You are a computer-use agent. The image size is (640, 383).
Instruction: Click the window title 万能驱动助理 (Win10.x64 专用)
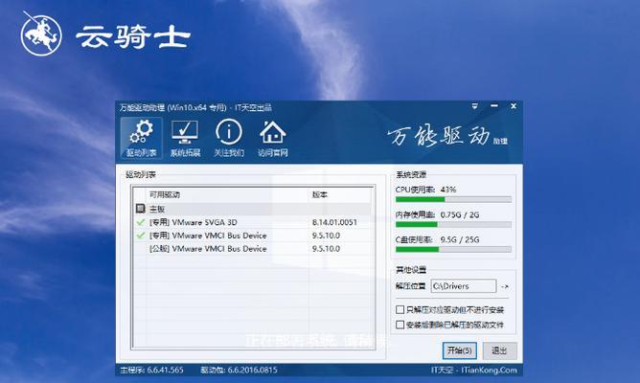click(x=173, y=107)
